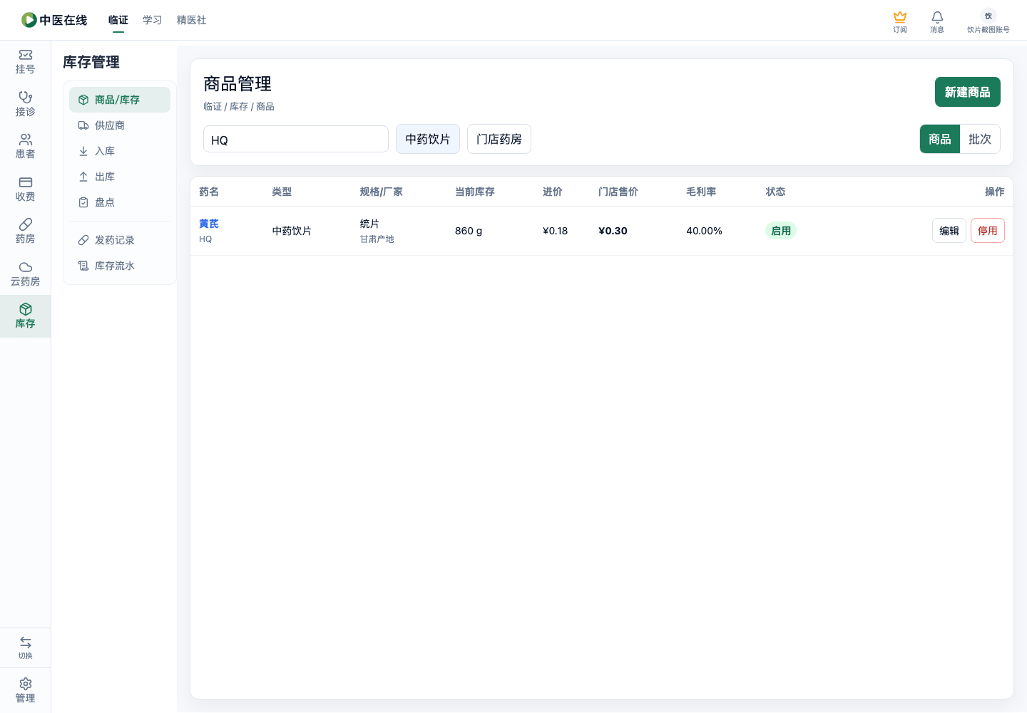This screenshot has width=1027, height=713.
Task: Click the 进价 column header
Action: [553, 192]
